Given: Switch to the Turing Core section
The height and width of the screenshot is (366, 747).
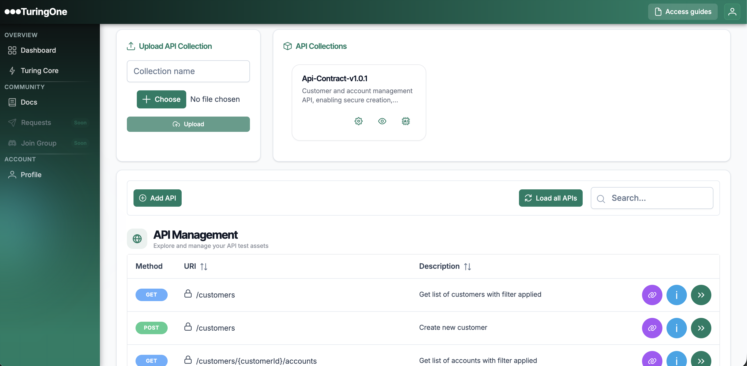Looking at the screenshot, I should click(x=39, y=71).
